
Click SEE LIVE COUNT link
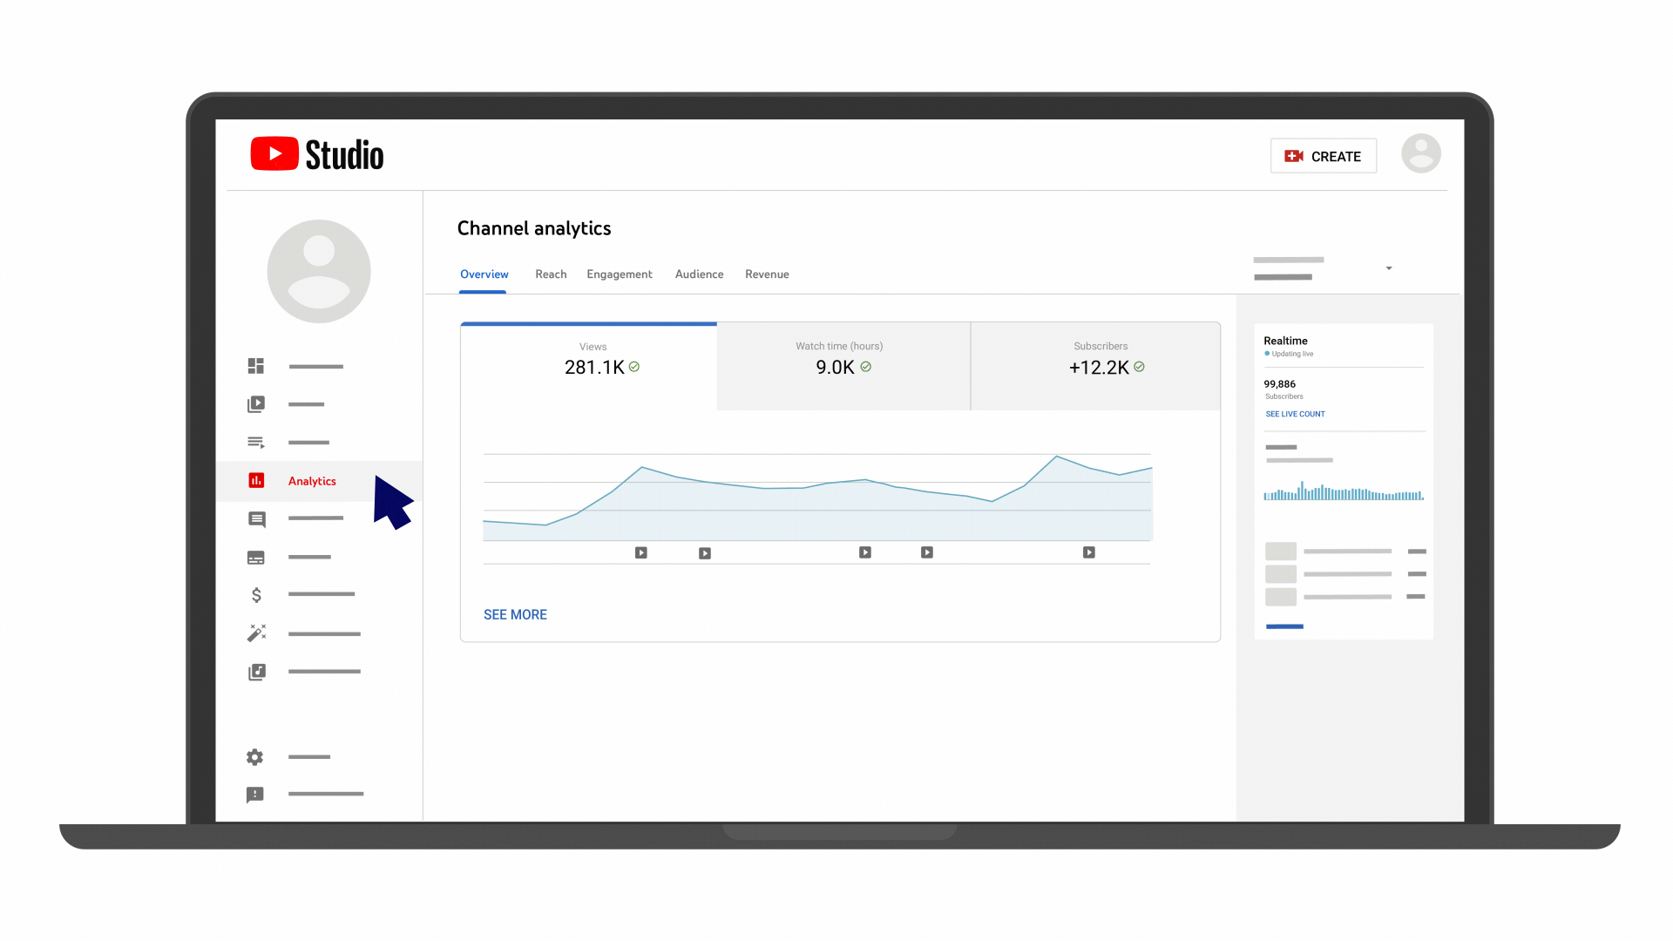1294,414
